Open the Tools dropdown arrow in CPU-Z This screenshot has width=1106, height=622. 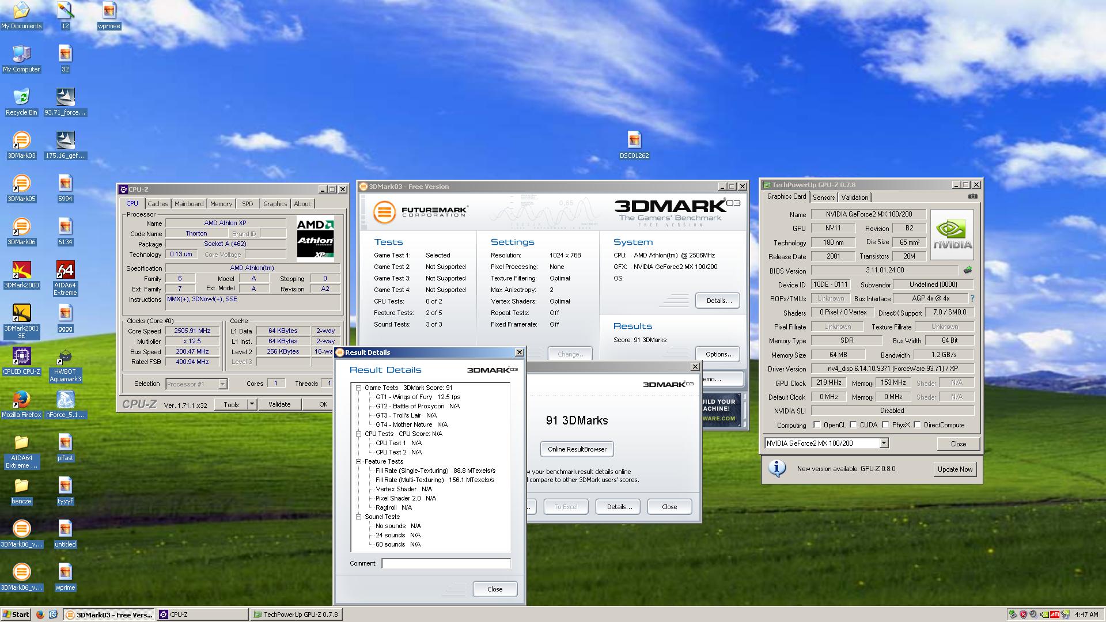tap(252, 404)
